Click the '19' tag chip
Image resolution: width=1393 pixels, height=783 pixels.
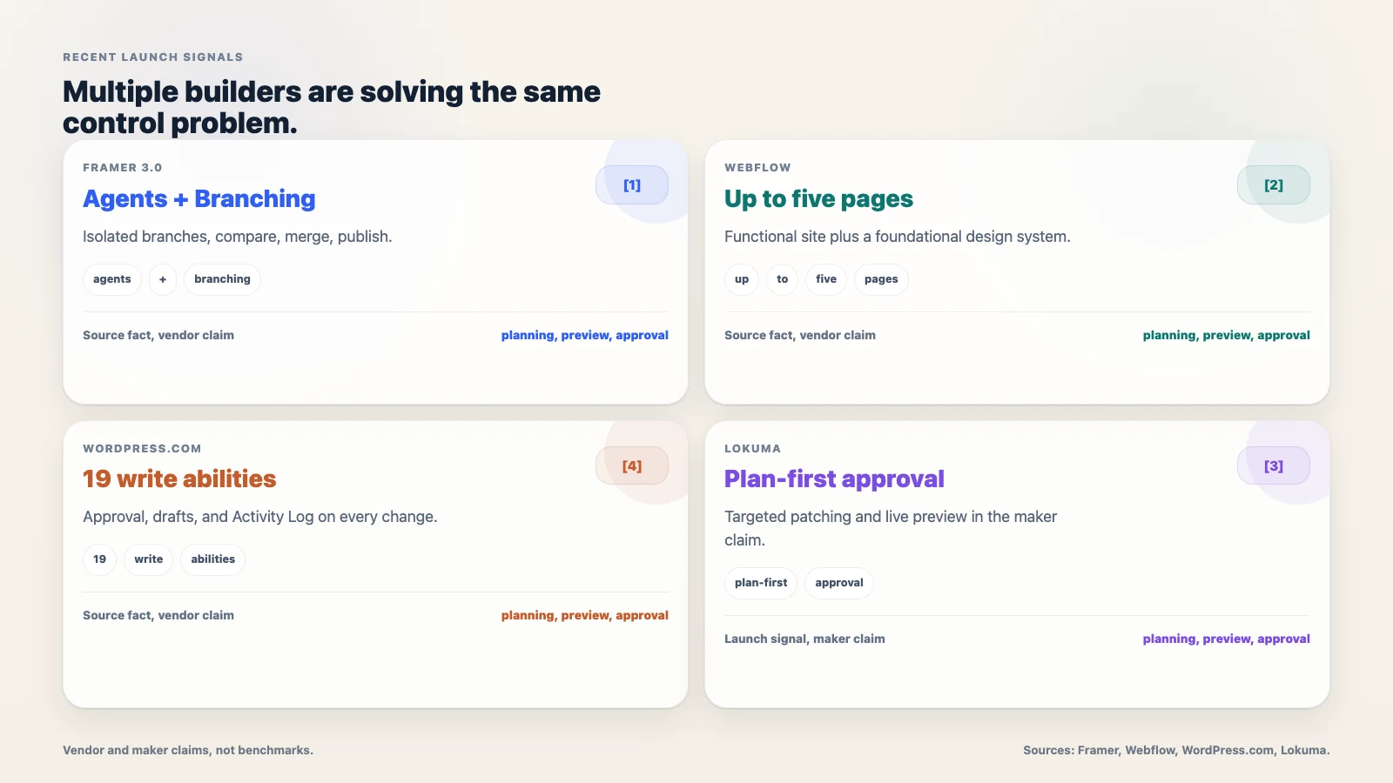[100, 559]
